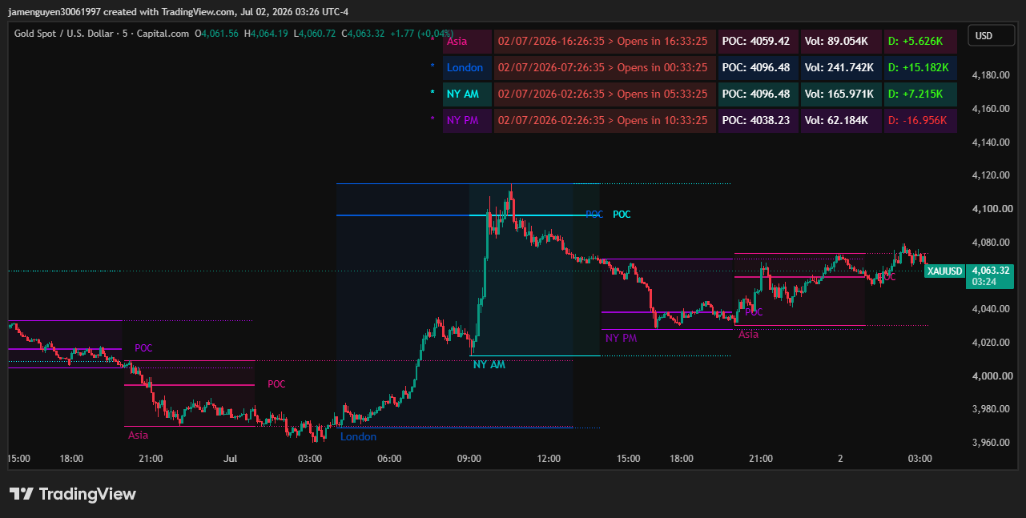
Task: Click the low value L4,060.72
Action: 316,34
